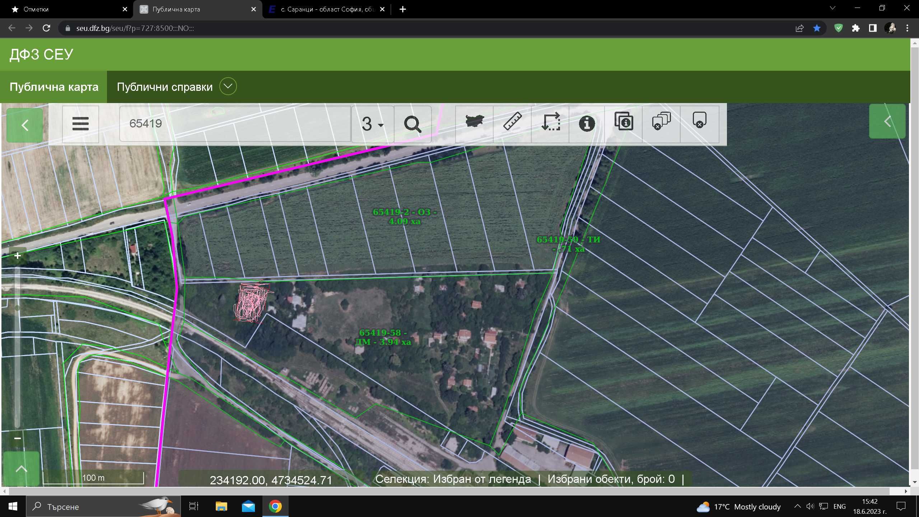Open the Chrome three-dot menu

click(x=908, y=28)
